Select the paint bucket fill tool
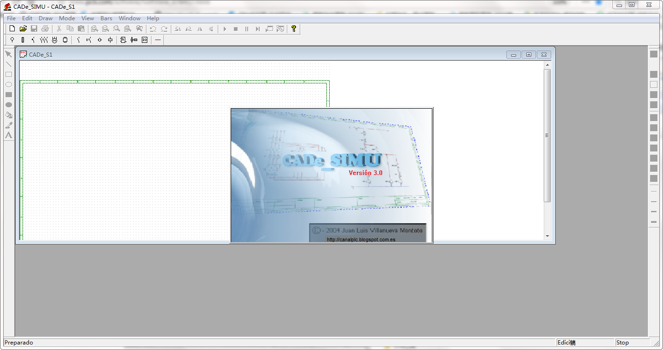663x350 pixels. (x=8, y=115)
